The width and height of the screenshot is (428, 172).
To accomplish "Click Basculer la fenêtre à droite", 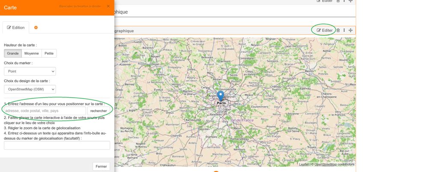I will click(80, 6).
